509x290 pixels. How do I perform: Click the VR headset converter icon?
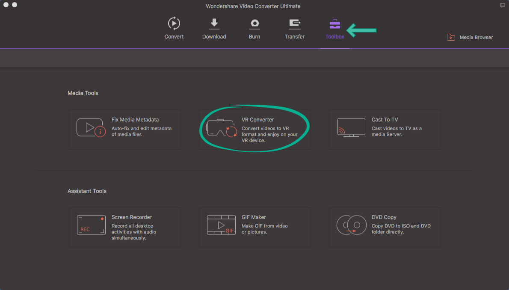tap(222, 128)
